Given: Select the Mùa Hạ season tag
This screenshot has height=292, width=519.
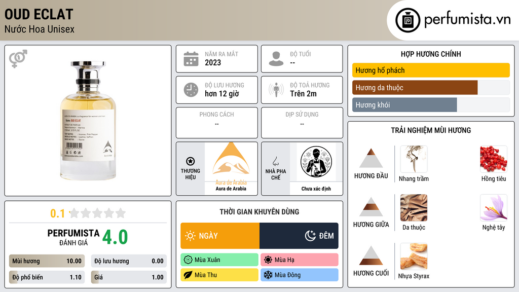Looking at the screenshot, I should (x=300, y=260).
